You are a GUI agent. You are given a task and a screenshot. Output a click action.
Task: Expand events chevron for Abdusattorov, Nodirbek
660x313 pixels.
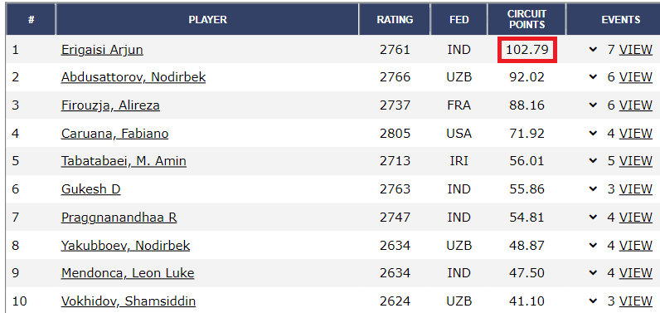tap(593, 77)
